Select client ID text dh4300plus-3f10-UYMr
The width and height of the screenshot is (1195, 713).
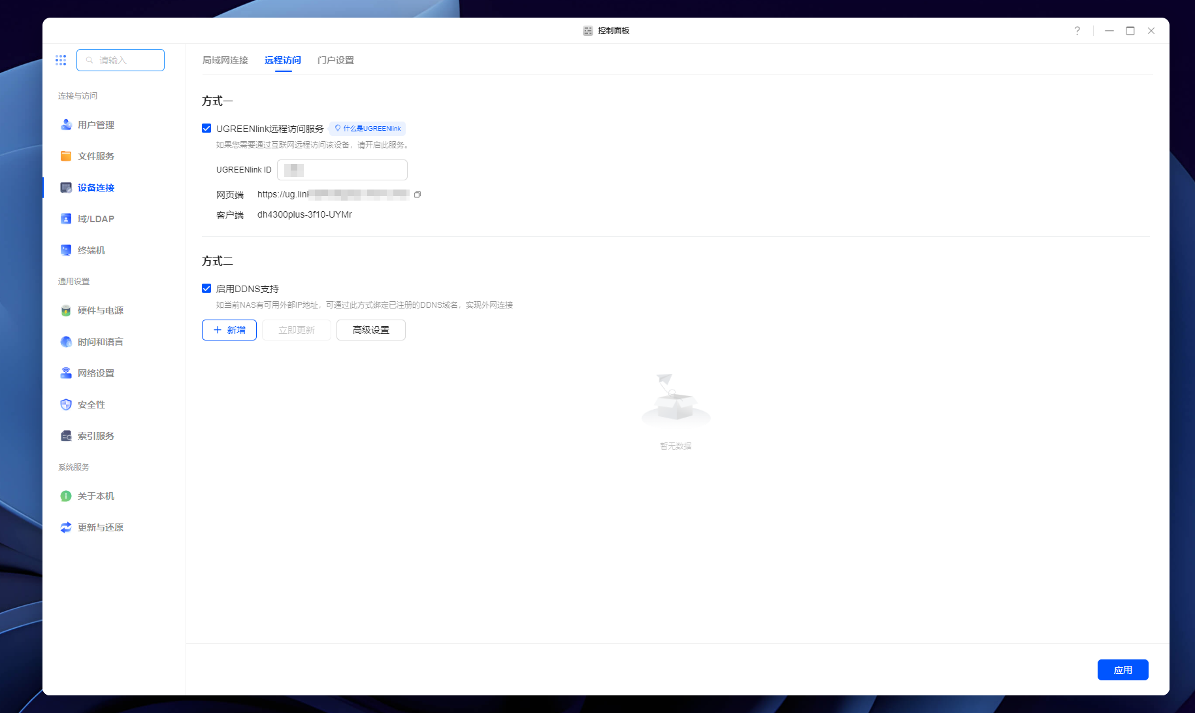(x=304, y=214)
